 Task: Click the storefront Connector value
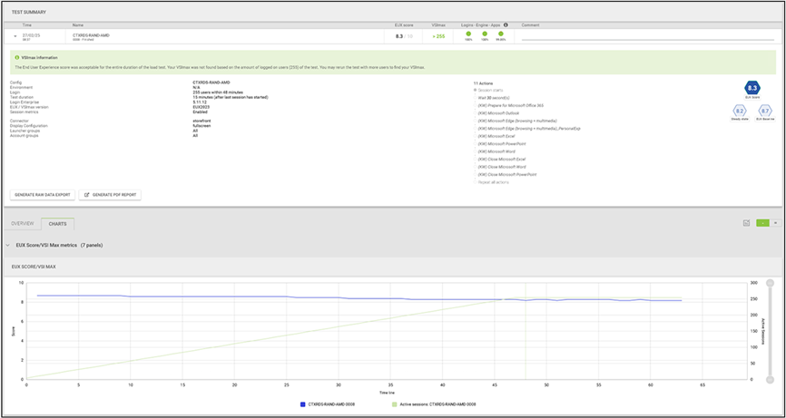coord(202,121)
